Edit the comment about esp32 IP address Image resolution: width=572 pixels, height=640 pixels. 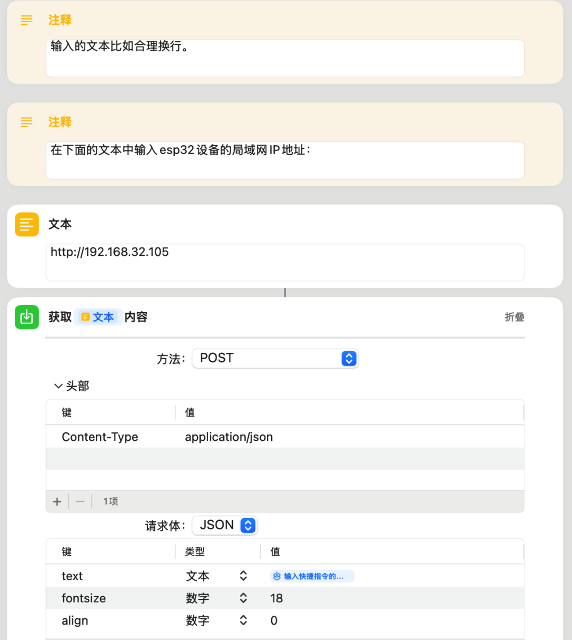click(x=284, y=159)
